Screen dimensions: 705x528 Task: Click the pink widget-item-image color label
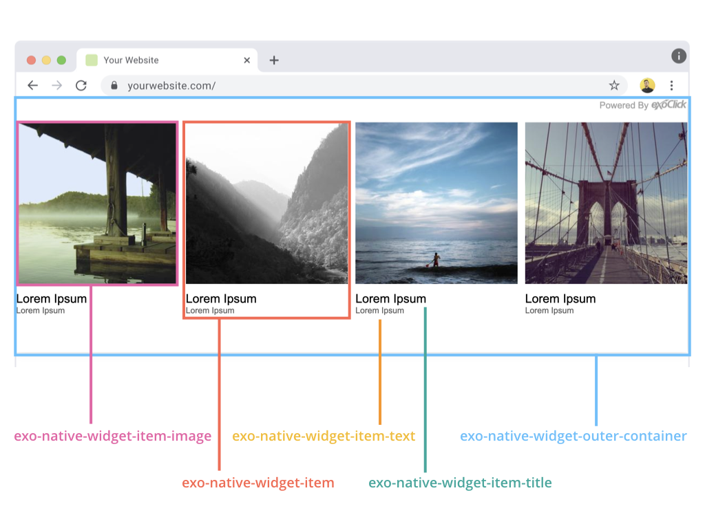pos(112,436)
